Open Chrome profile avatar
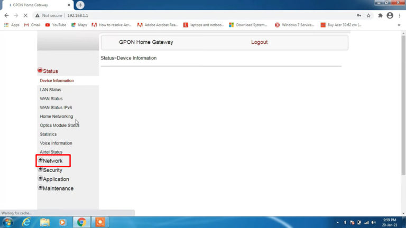406x228 pixels. click(x=390, y=15)
